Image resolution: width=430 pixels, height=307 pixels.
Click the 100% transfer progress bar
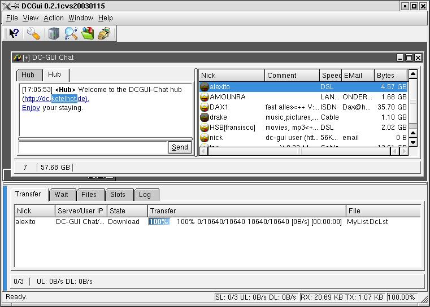[x=159, y=222]
